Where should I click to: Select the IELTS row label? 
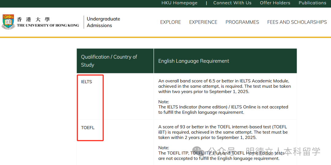86,82
